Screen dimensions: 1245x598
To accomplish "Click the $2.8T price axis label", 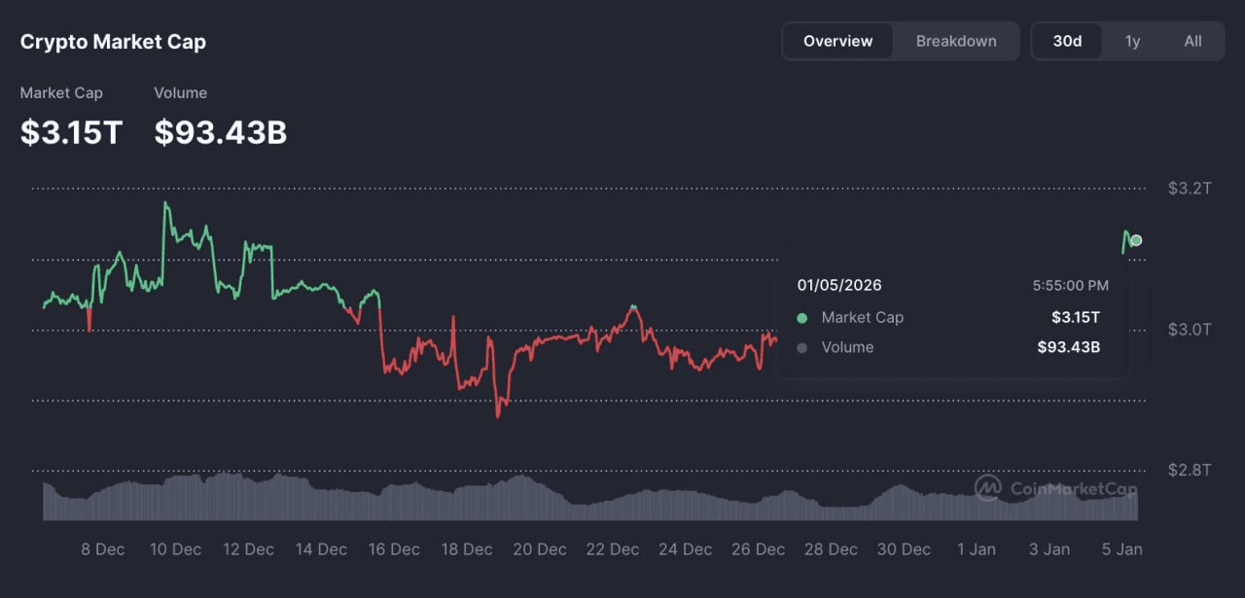I will click(x=1190, y=471).
